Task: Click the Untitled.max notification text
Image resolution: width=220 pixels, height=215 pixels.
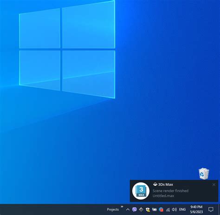Action: [x=163, y=196]
